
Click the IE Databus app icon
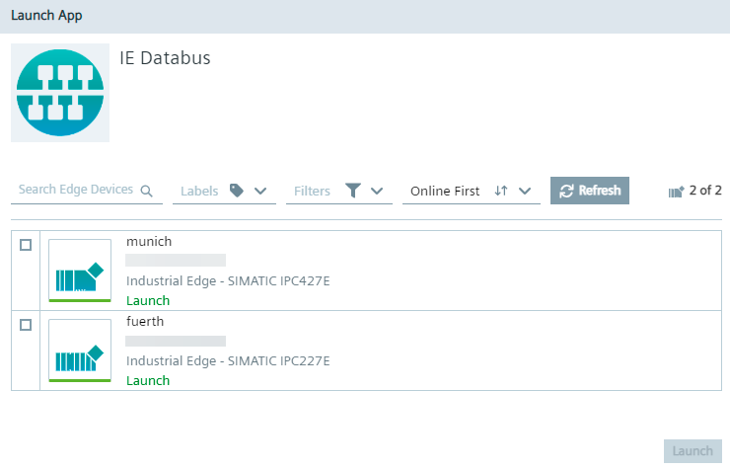pos(60,93)
